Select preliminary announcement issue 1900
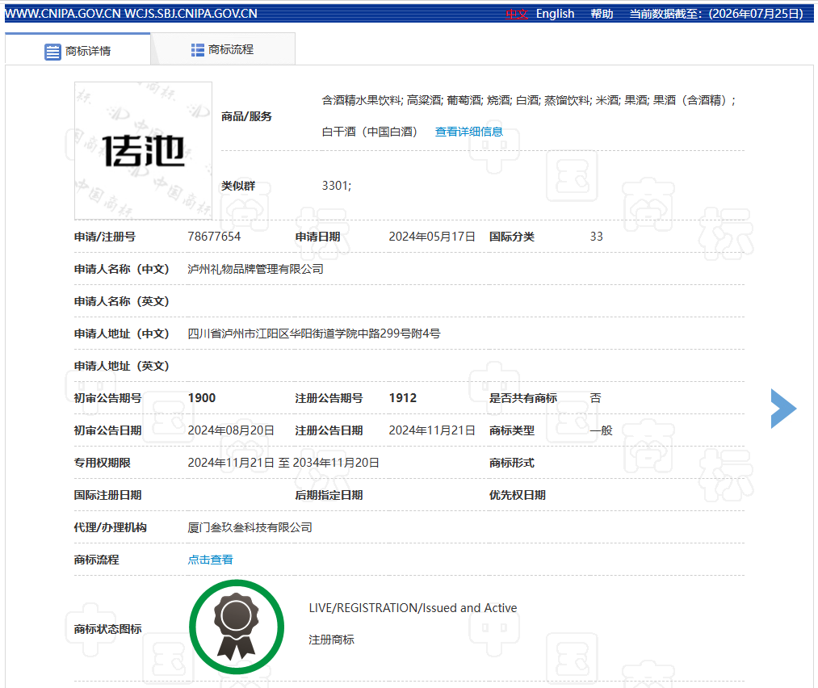The height and width of the screenshot is (688, 818). coord(201,399)
